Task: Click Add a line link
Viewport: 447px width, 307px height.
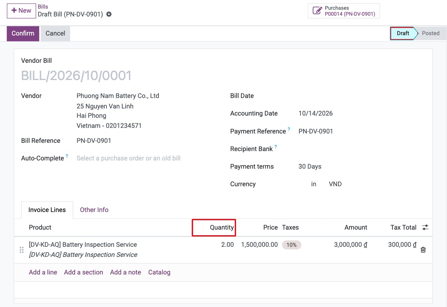Action: [x=43, y=272]
